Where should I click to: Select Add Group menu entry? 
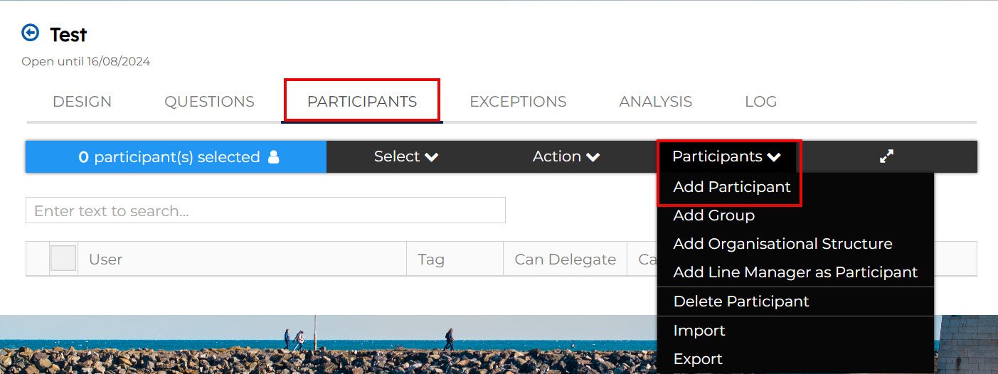713,215
